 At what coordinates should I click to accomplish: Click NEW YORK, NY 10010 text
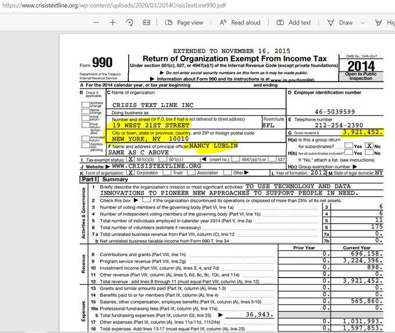tap(150, 139)
